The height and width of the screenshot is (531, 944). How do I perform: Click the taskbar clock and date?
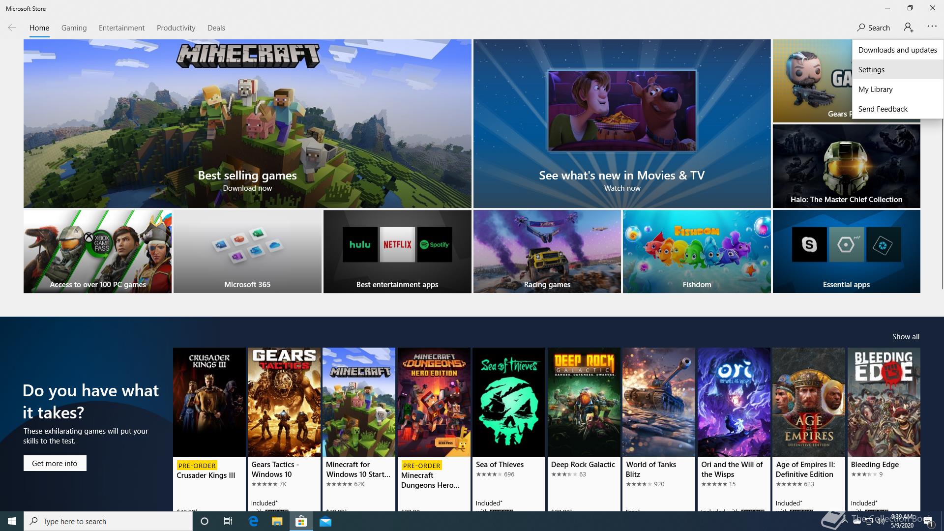(x=902, y=521)
